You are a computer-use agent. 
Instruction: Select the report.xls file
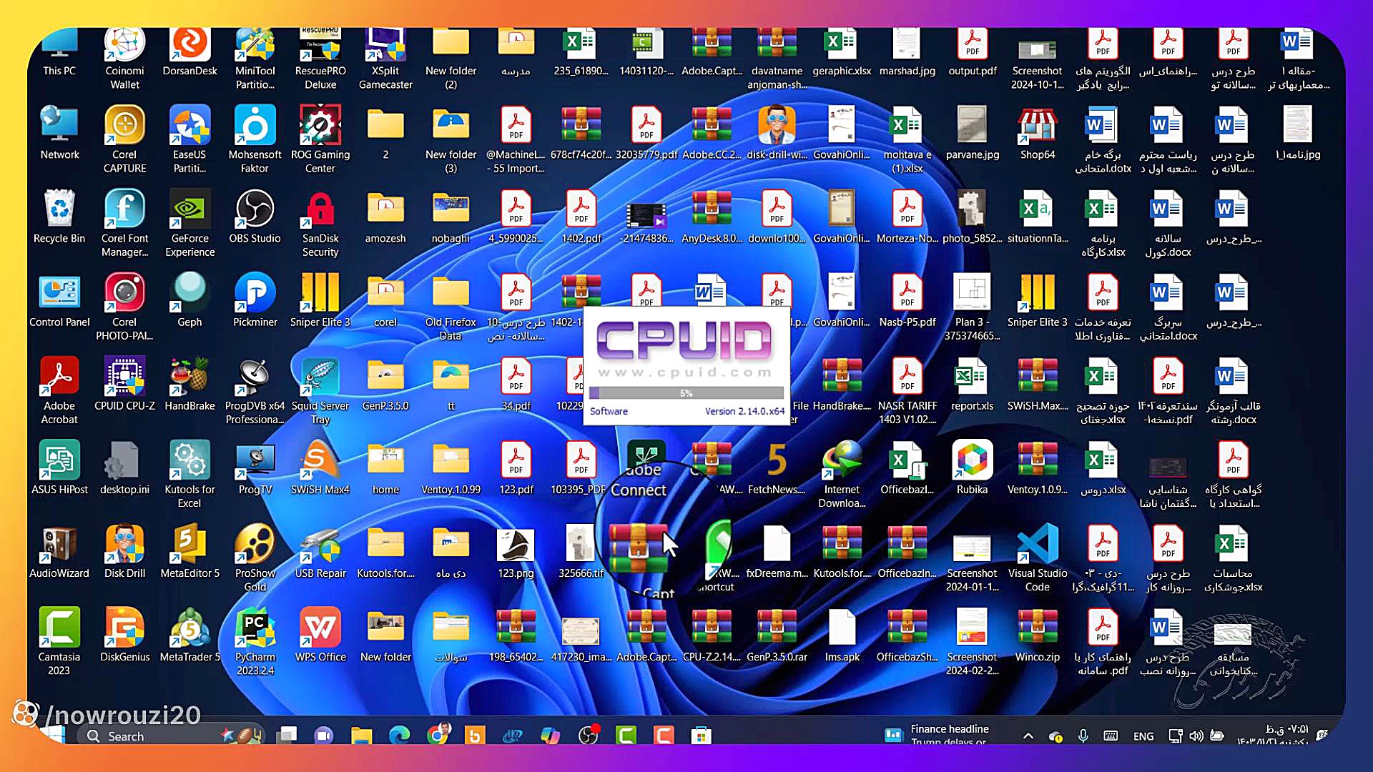(x=972, y=384)
